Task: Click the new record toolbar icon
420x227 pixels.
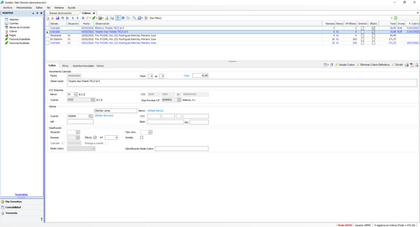Action: pos(48,18)
